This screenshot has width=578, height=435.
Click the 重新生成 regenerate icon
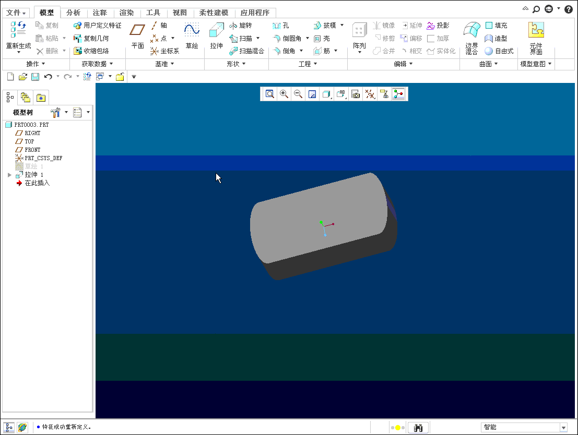click(x=18, y=29)
